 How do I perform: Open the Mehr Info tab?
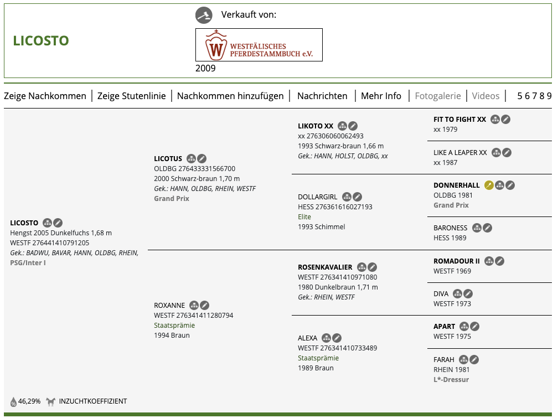pos(381,96)
